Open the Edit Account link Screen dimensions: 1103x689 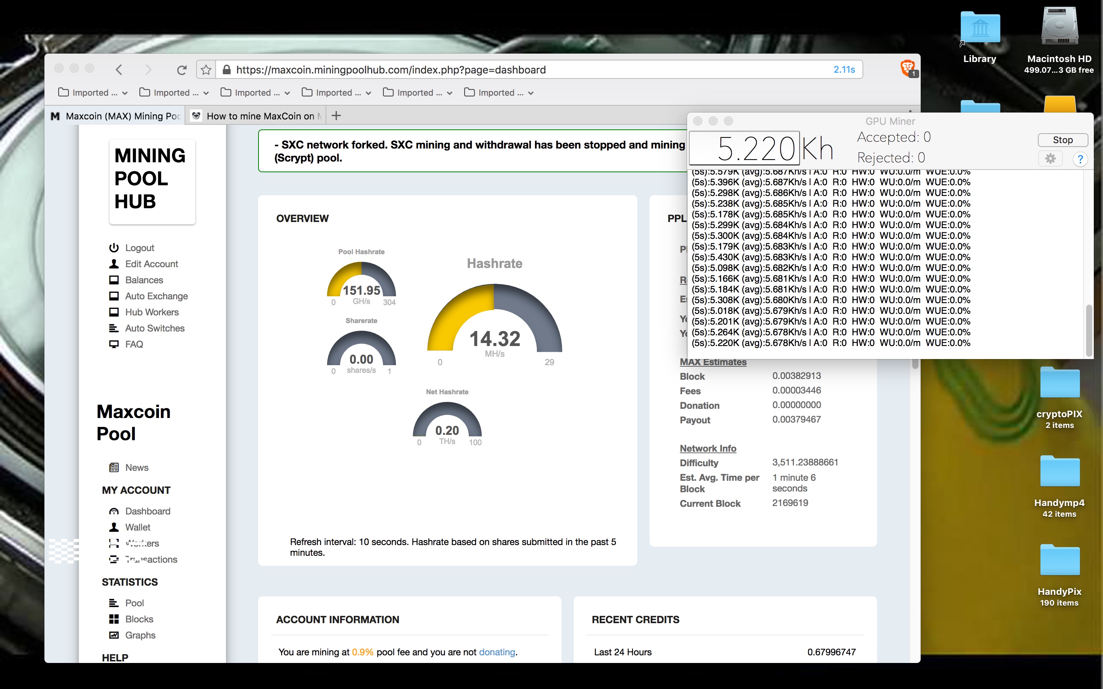tap(152, 264)
